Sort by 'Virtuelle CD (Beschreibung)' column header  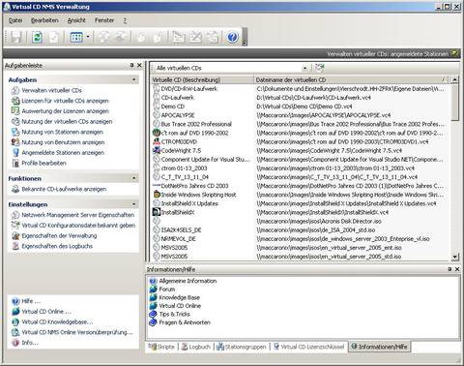click(202, 79)
